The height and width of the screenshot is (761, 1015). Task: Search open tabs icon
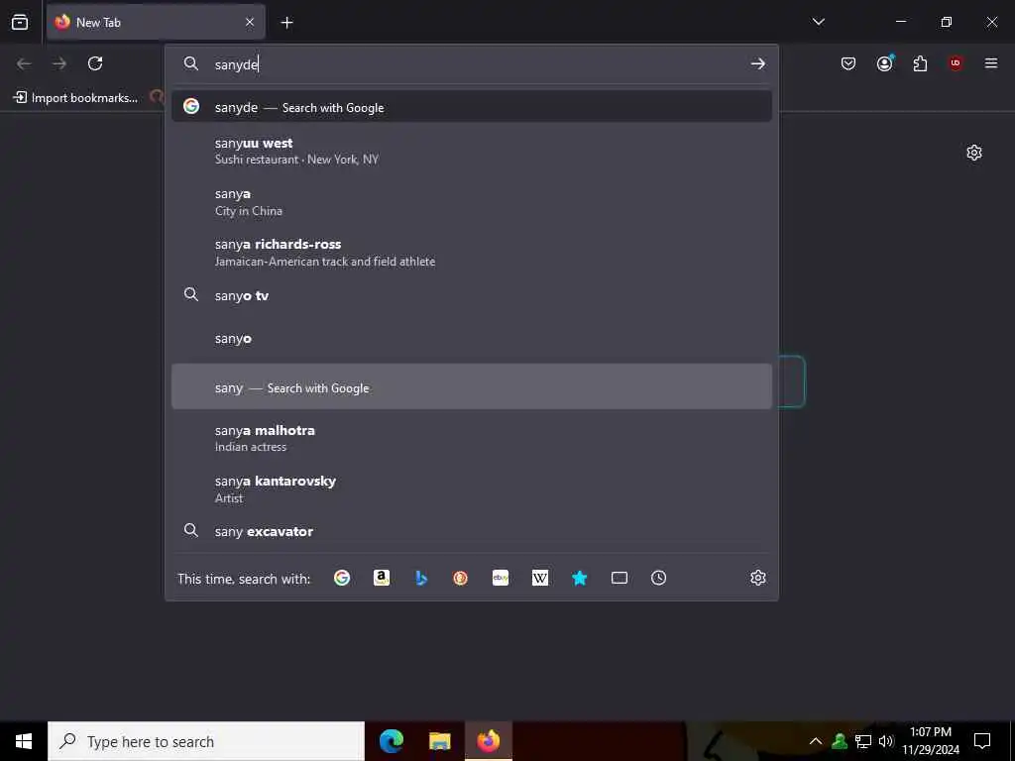pyautogui.click(x=620, y=578)
